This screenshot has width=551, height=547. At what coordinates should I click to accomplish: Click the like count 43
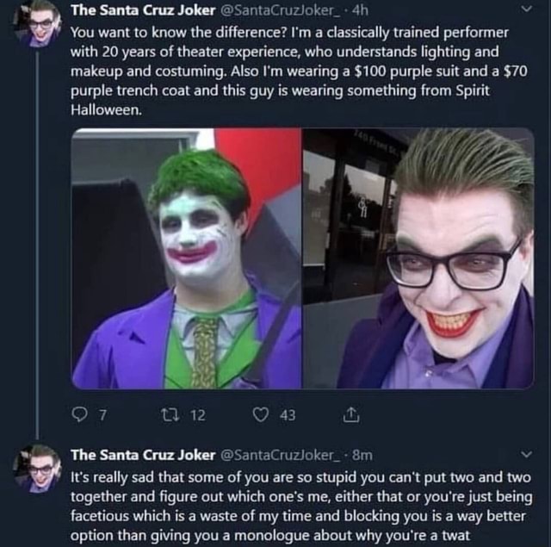coord(288,416)
